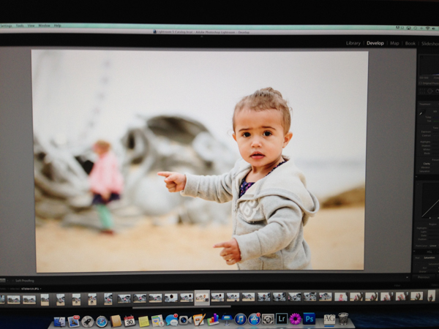Open Finder from the dock
Image resolution: width=439 pixels, height=329 pixels.
pyautogui.click(x=59, y=322)
